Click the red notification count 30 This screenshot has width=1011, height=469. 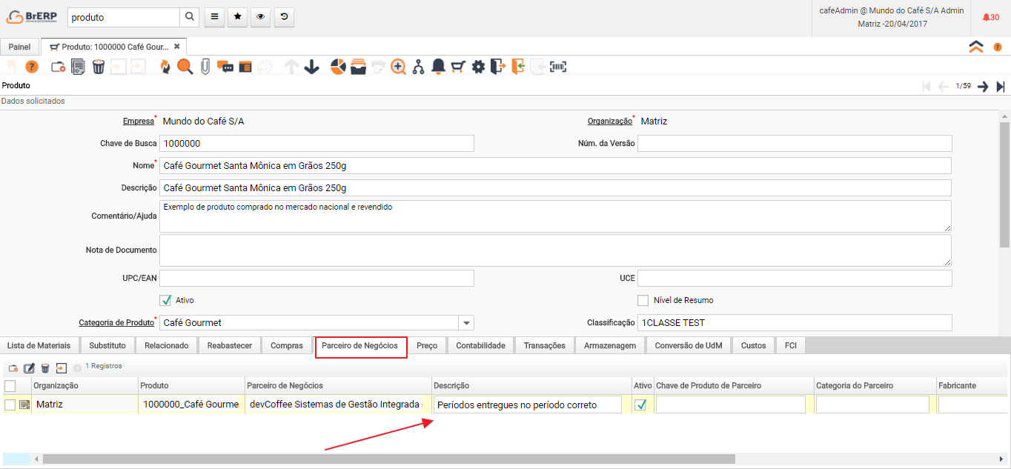click(x=990, y=17)
